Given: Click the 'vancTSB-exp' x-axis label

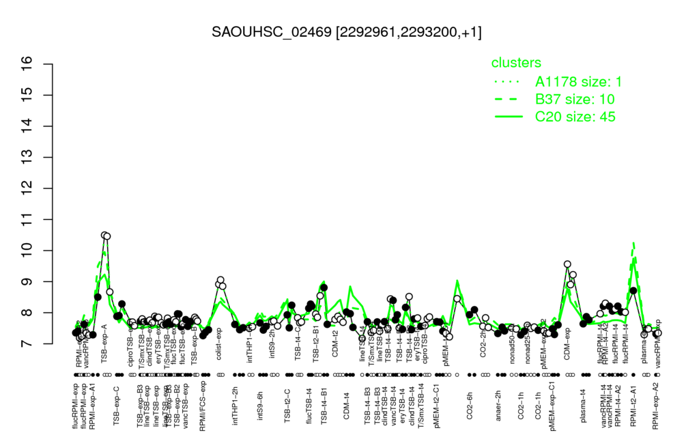Looking at the screenshot, I should (x=186, y=406).
